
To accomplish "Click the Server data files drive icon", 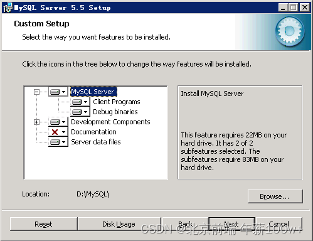I will (x=55, y=142).
